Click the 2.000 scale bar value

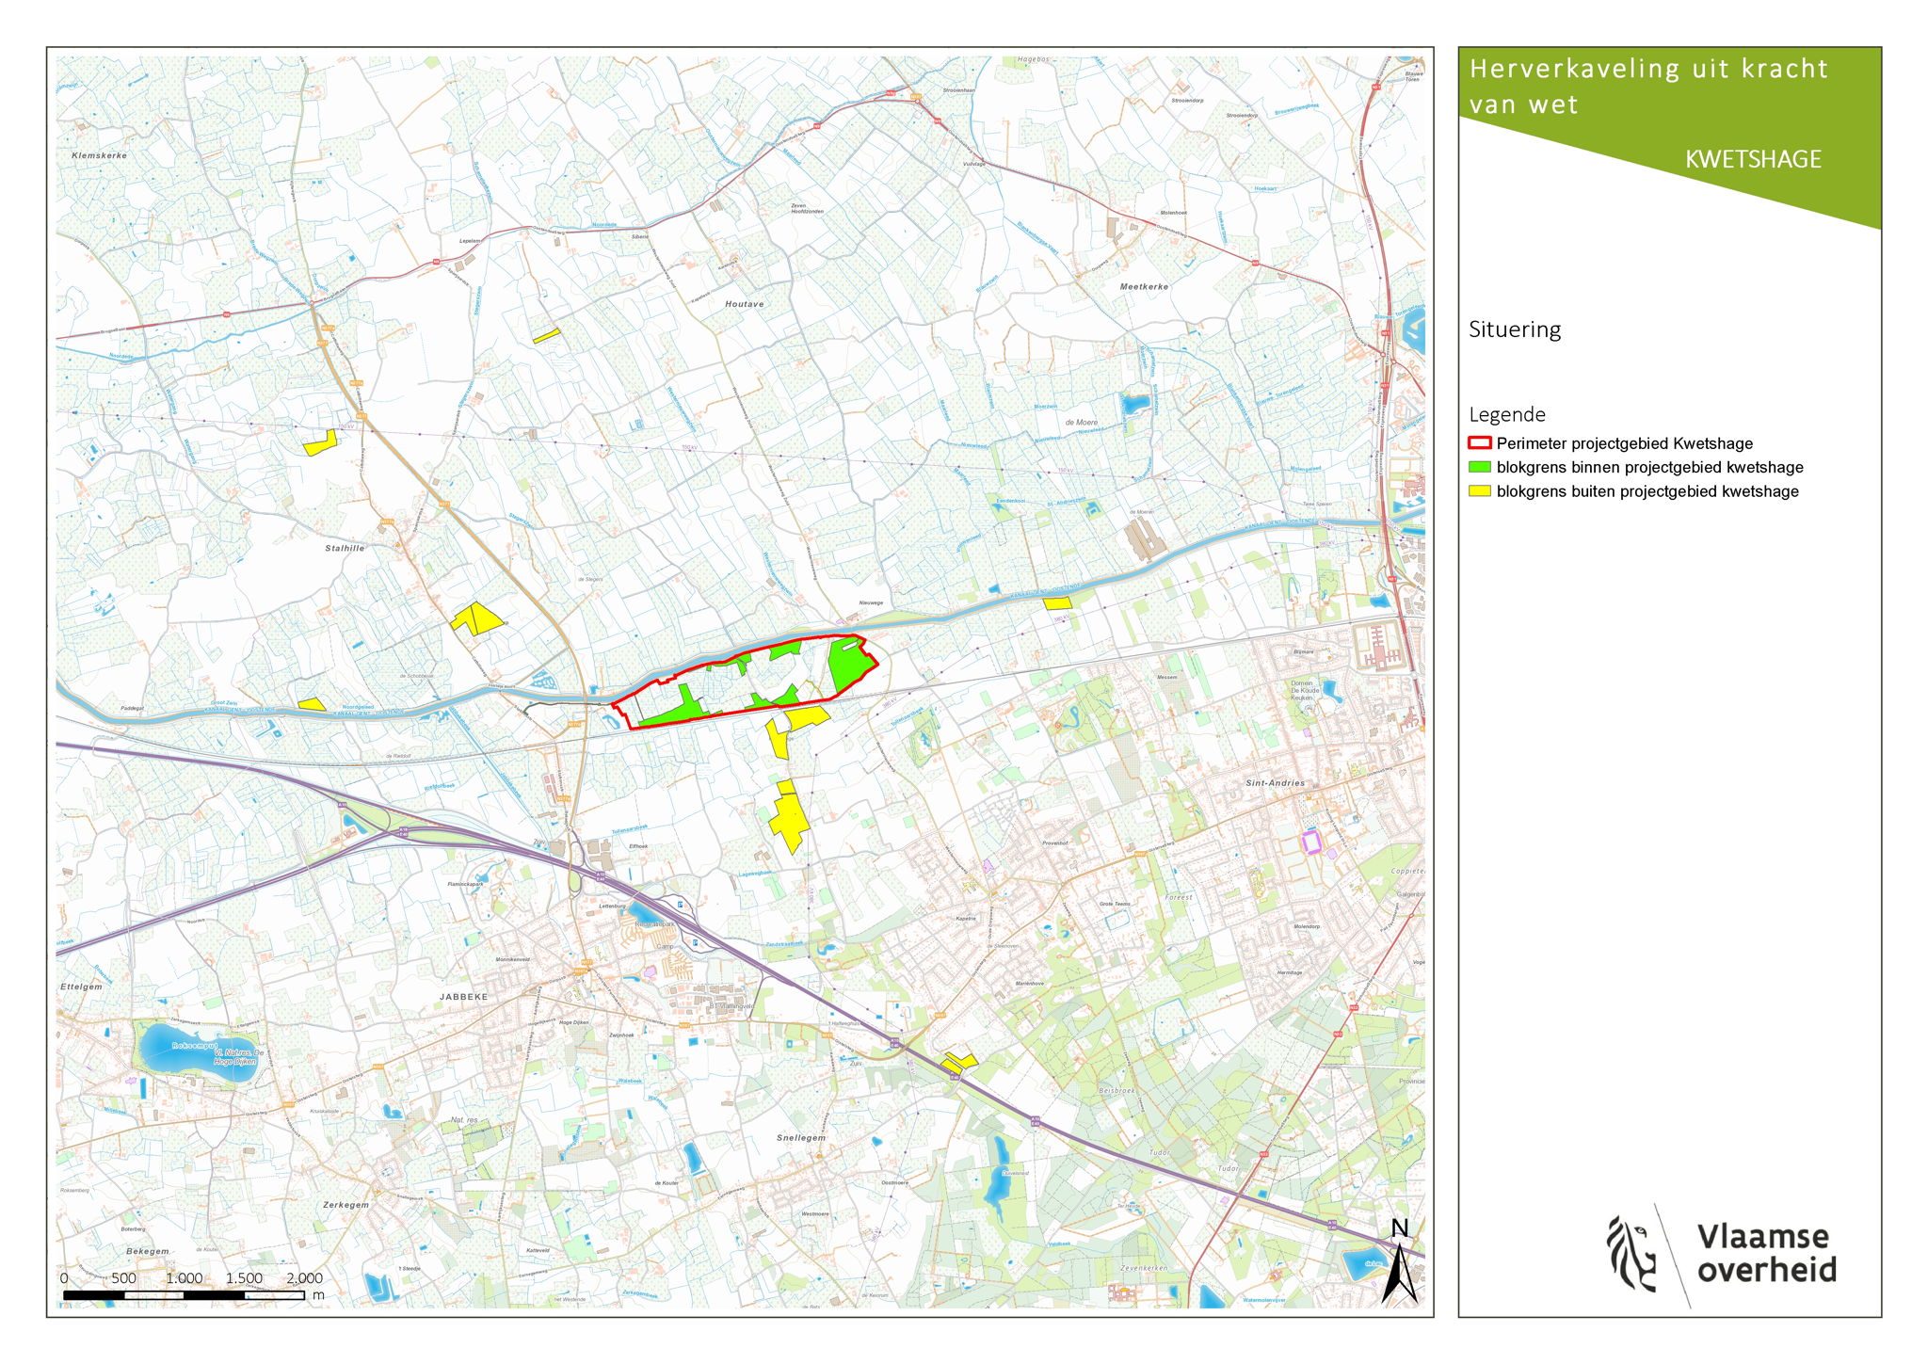[x=304, y=1278]
